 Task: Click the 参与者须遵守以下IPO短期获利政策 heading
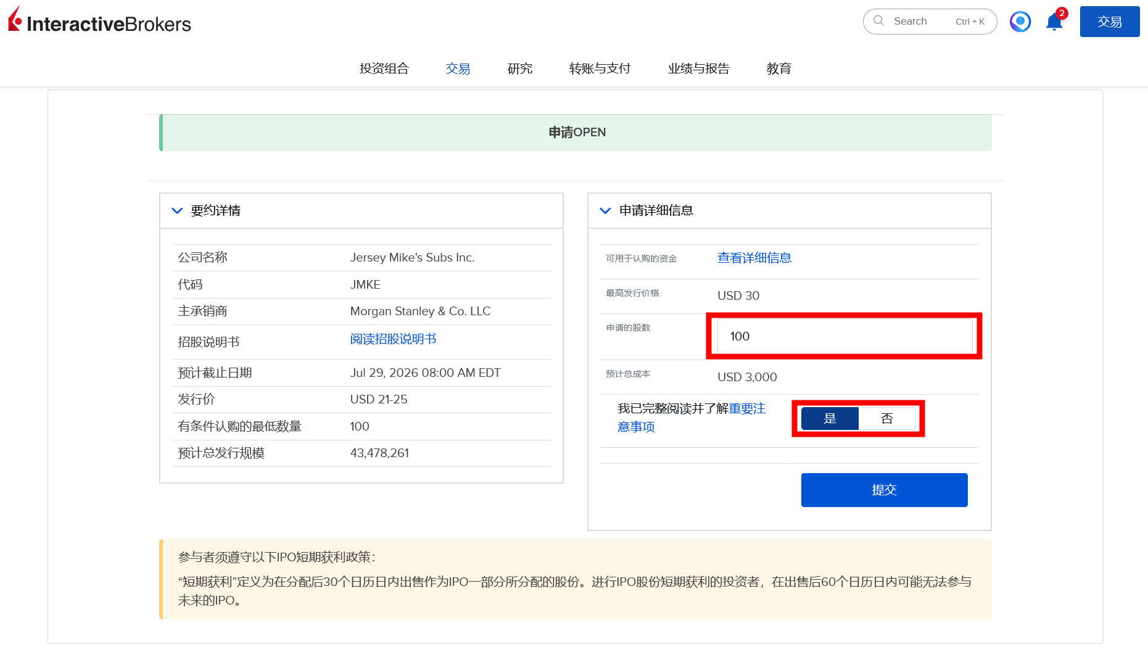tap(276, 558)
